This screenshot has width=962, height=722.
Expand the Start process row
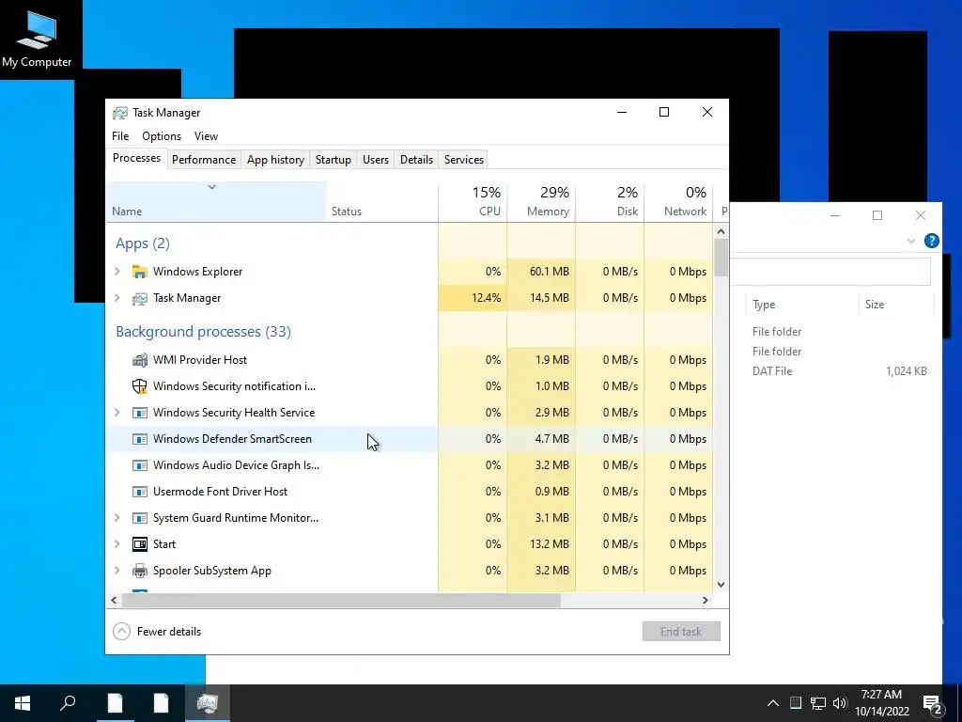pyautogui.click(x=117, y=544)
